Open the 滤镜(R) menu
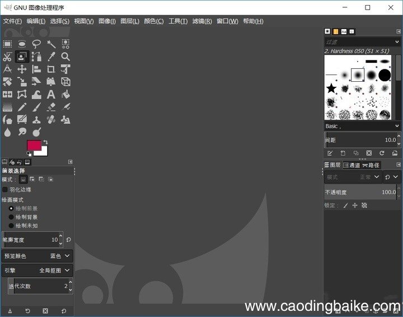The image size is (403, 317). (x=202, y=21)
